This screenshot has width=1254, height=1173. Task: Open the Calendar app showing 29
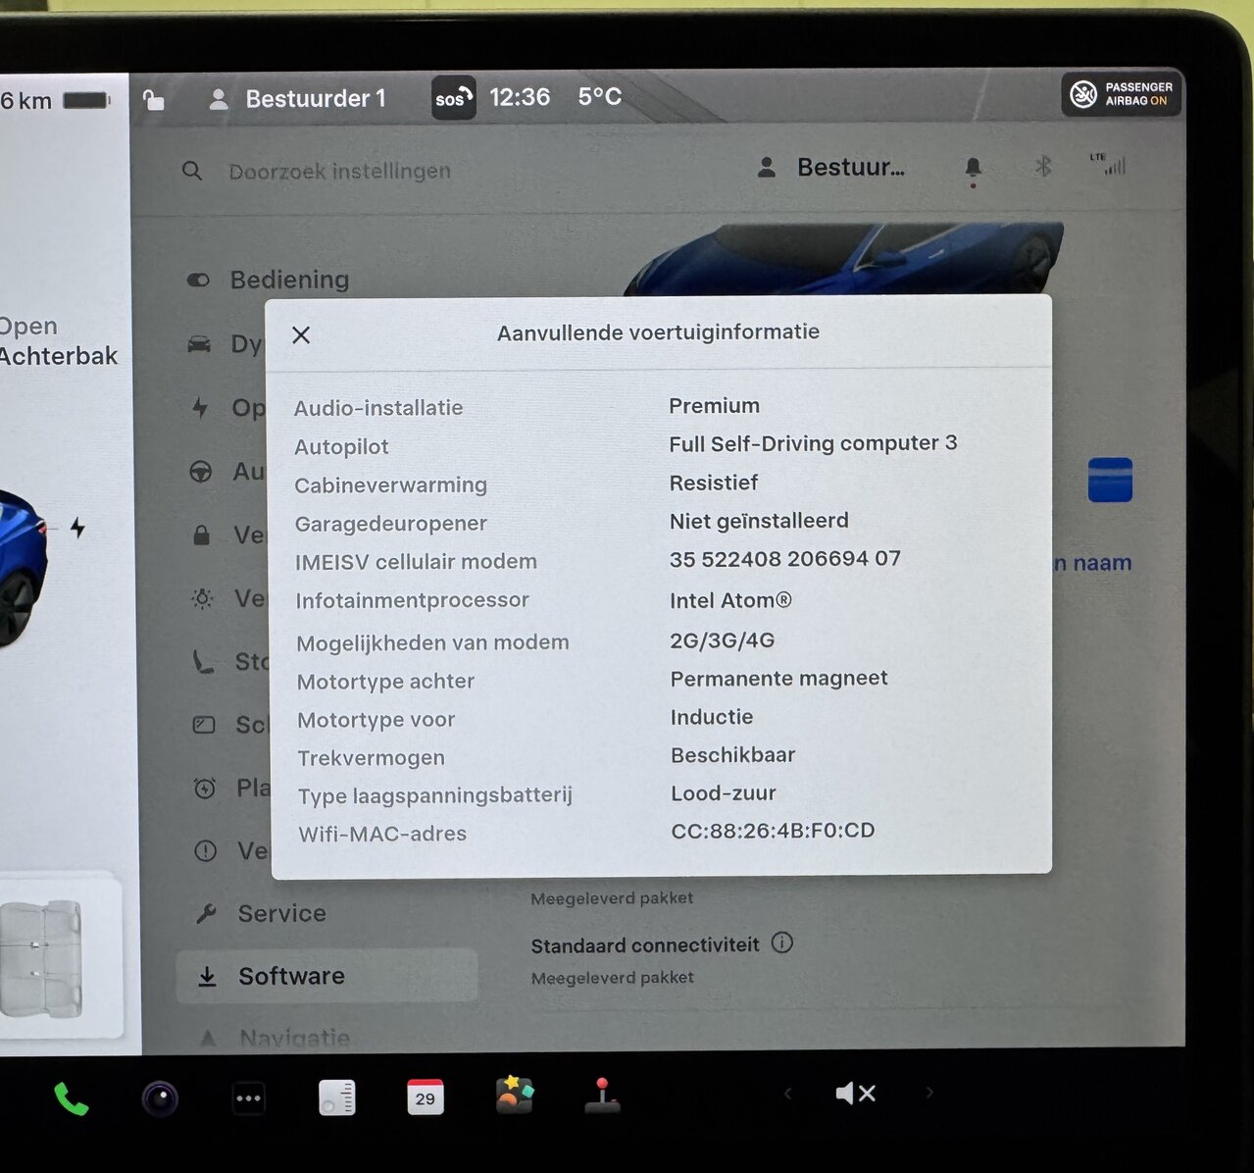click(x=425, y=1097)
